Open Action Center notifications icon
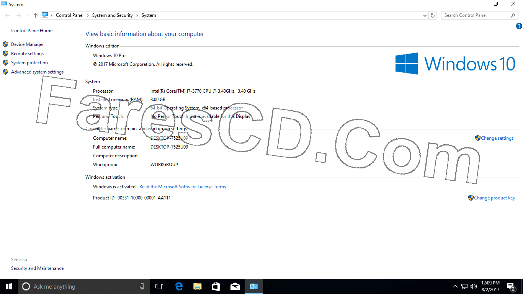The height and width of the screenshot is (294, 523). (x=511, y=286)
